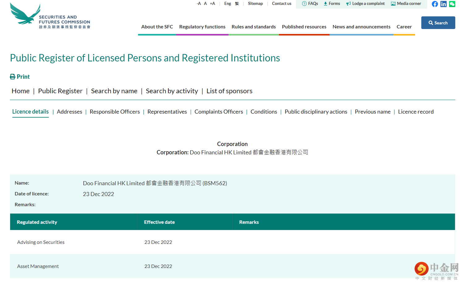Open FAQs in the top bar
The image size is (463, 284).
click(310, 4)
